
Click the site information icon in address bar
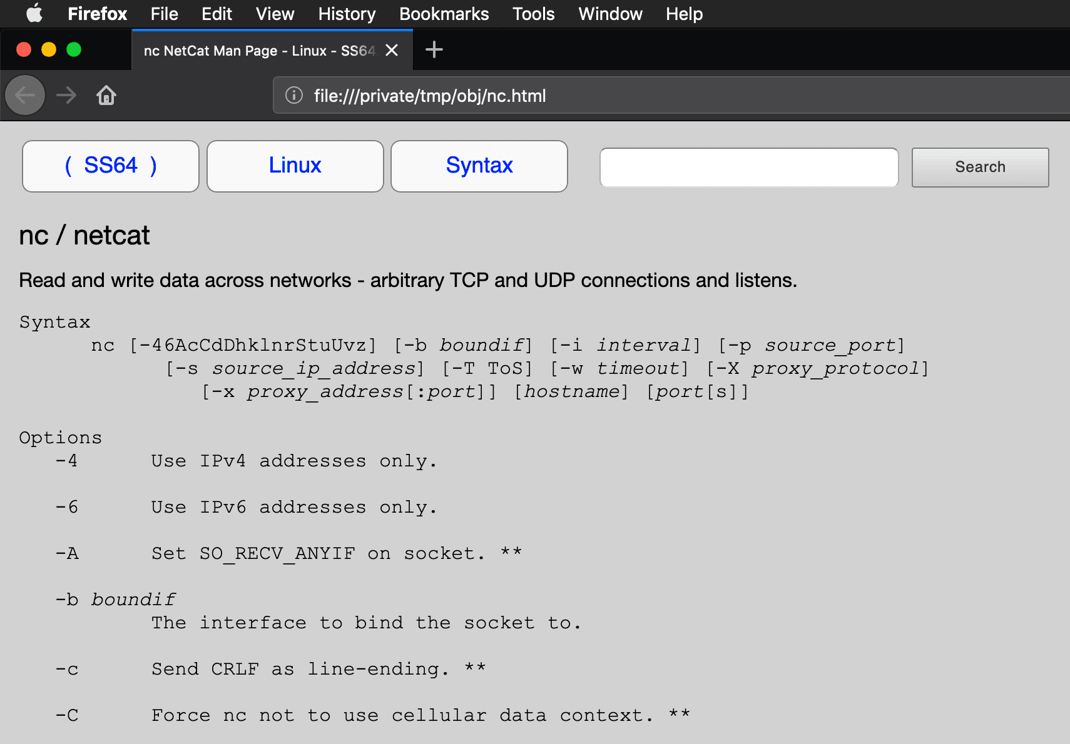coord(293,96)
